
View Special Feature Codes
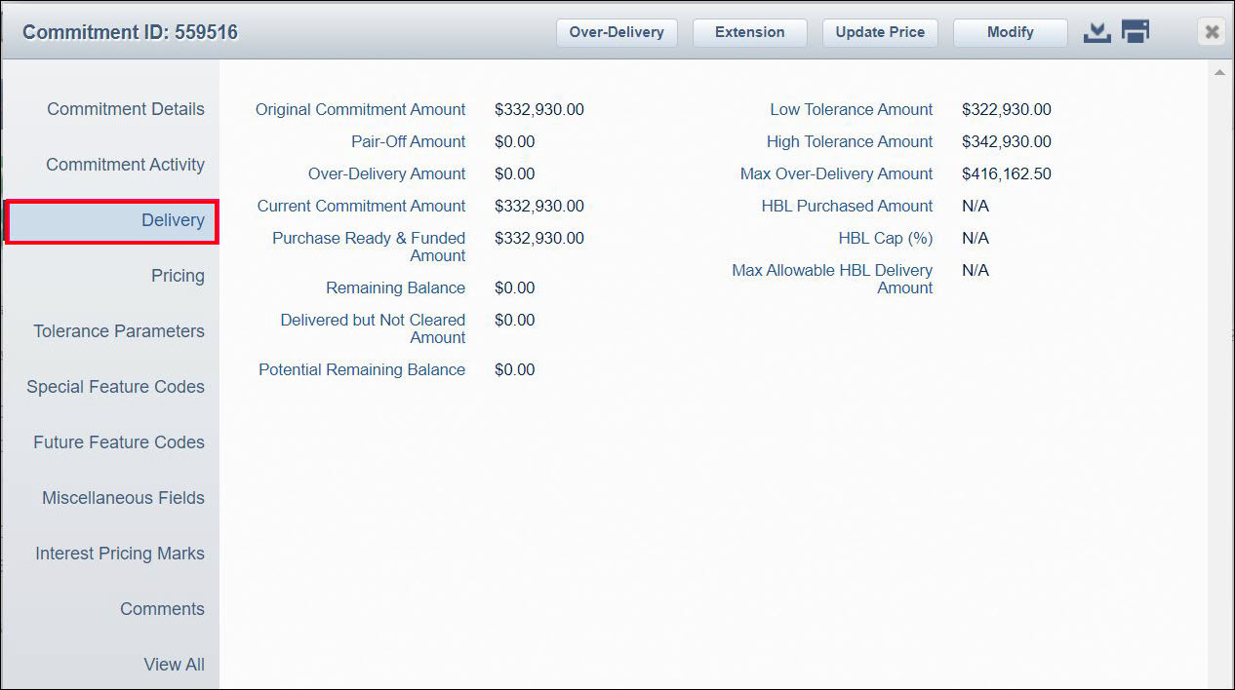click(x=115, y=387)
